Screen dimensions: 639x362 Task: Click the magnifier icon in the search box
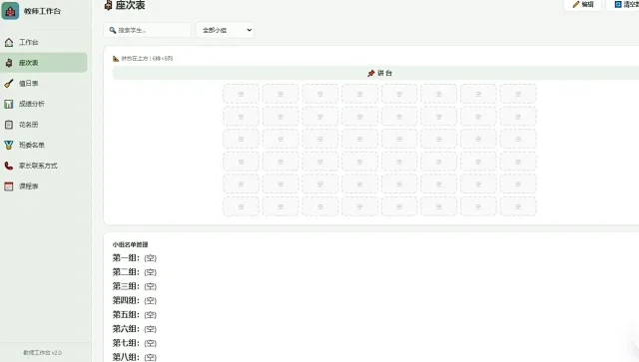113,30
